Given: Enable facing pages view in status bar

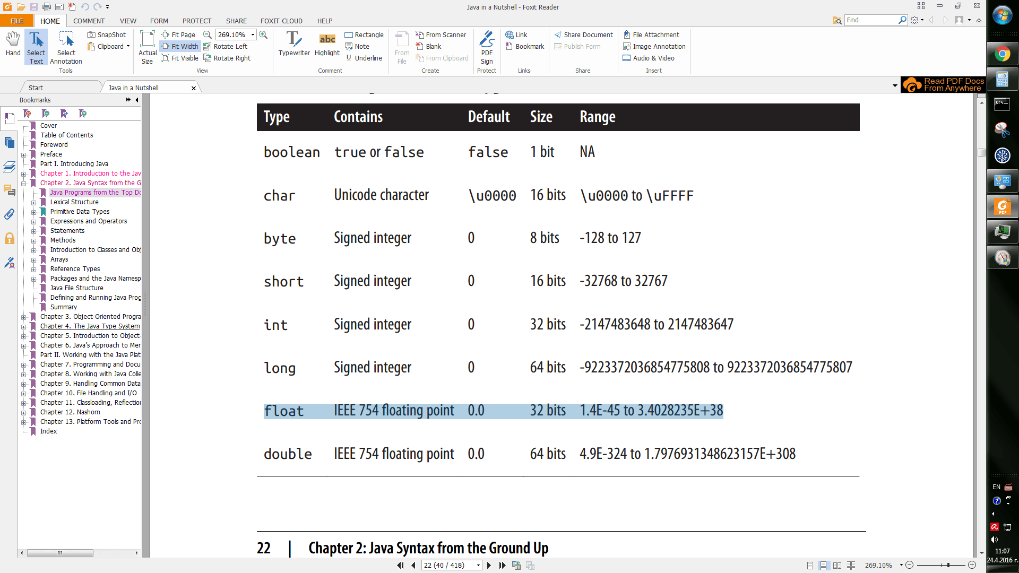Looking at the screenshot, I should click(837, 566).
